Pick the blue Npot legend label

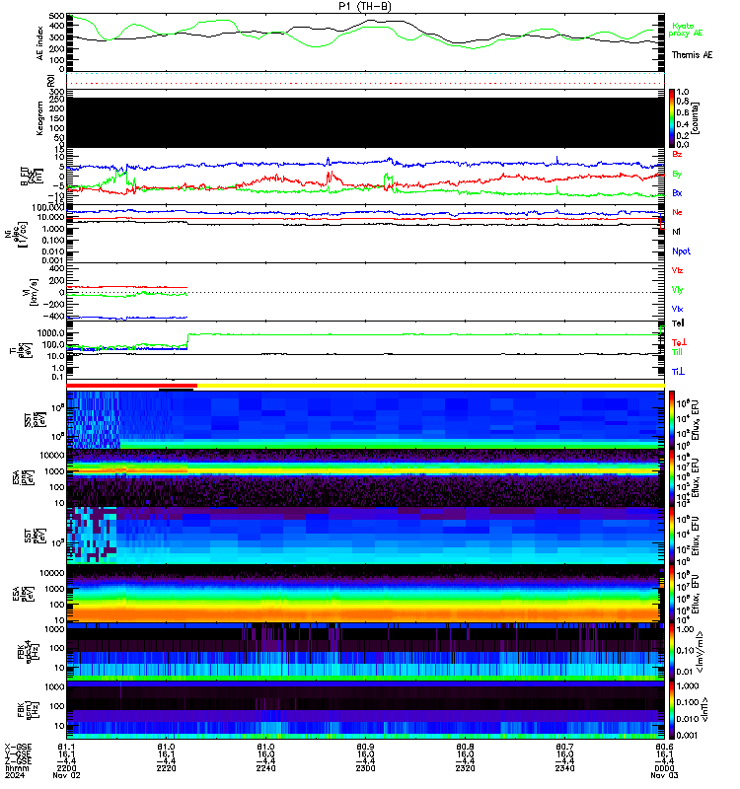[681, 251]
